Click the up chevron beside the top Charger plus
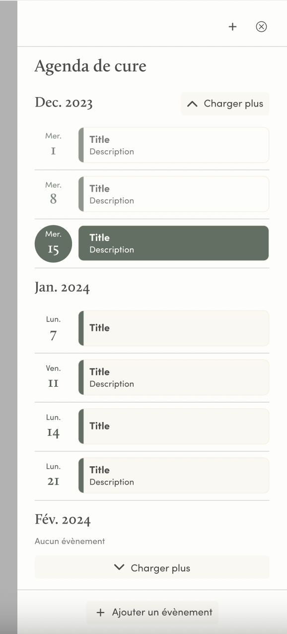The image size is (287, 634). pyautogui.click(x=192, y=104)
